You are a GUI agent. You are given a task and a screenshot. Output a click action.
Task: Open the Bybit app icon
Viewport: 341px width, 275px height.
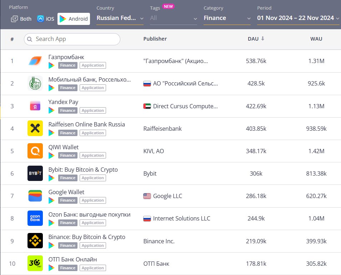point(35,173)
